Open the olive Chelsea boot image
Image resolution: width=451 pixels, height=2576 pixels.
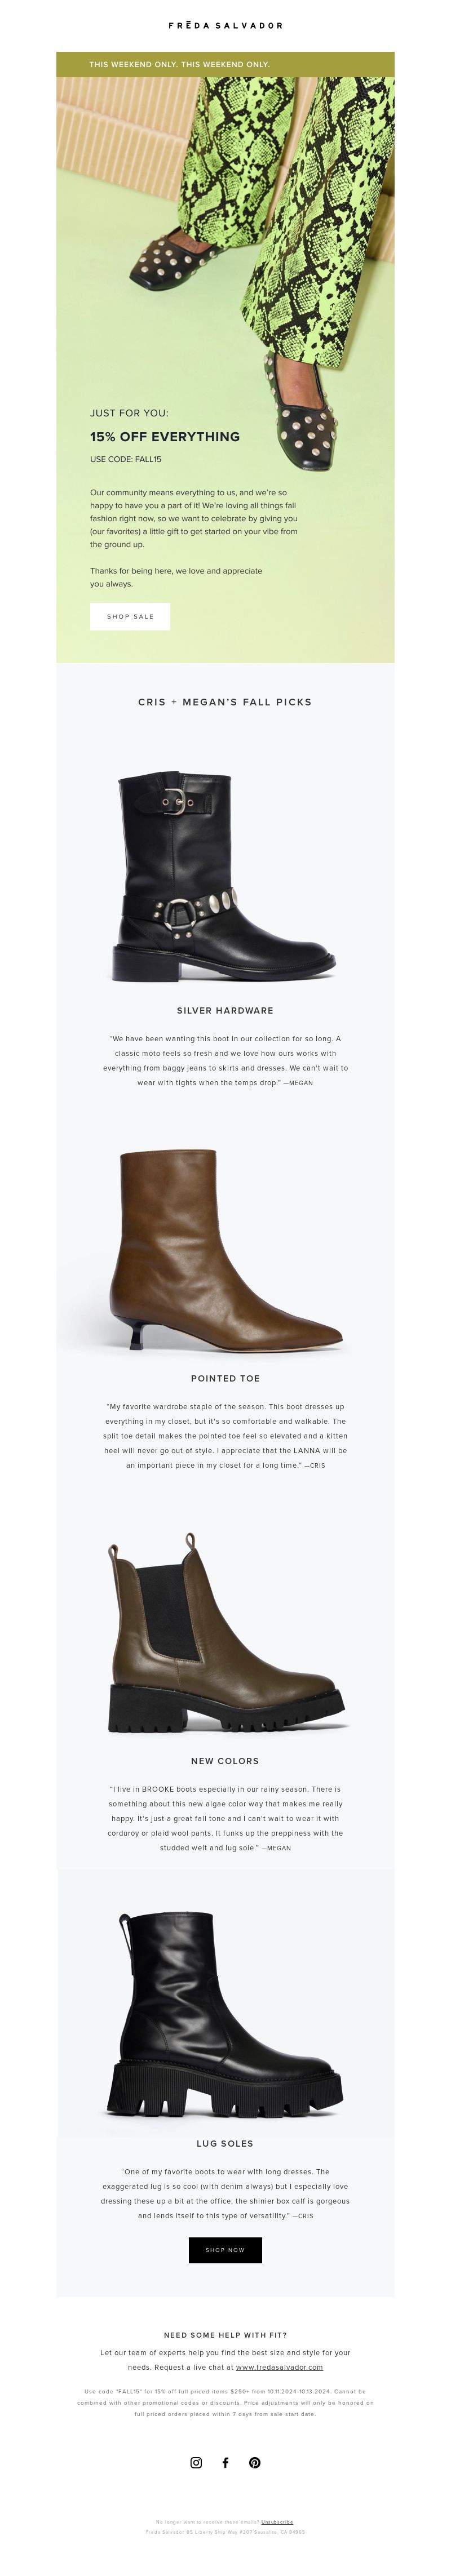tap(225, 1633)
